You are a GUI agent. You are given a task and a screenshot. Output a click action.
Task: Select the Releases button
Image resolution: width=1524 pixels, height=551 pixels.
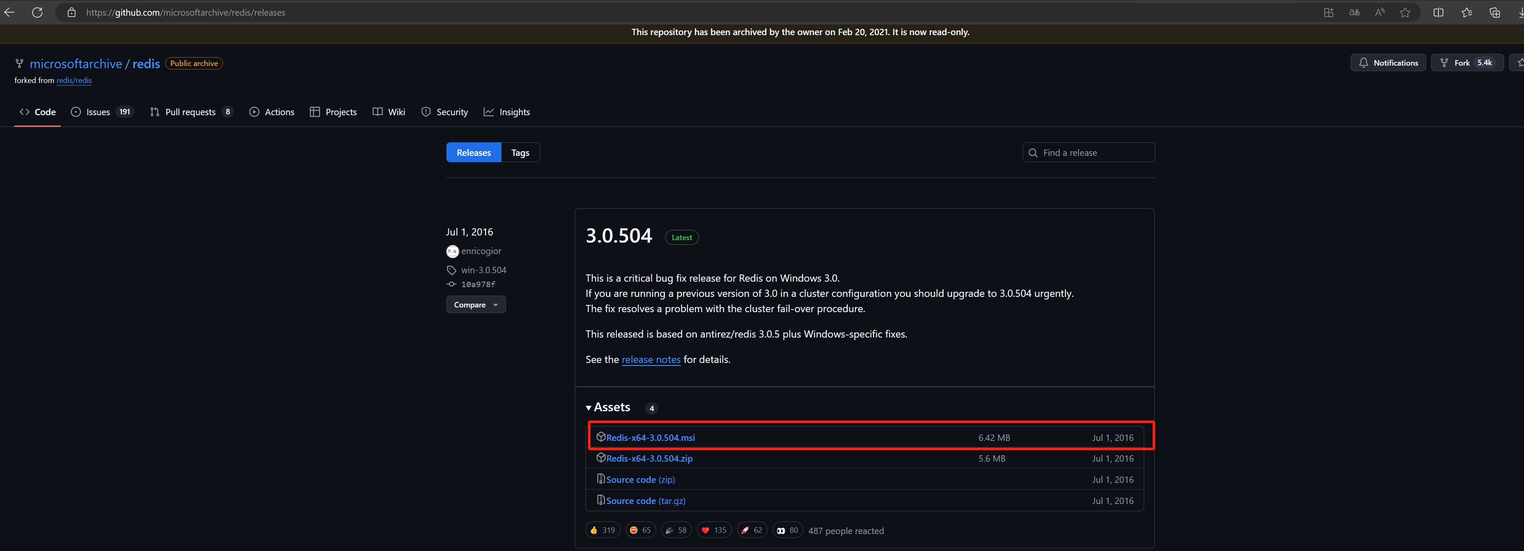coord(473,152)
